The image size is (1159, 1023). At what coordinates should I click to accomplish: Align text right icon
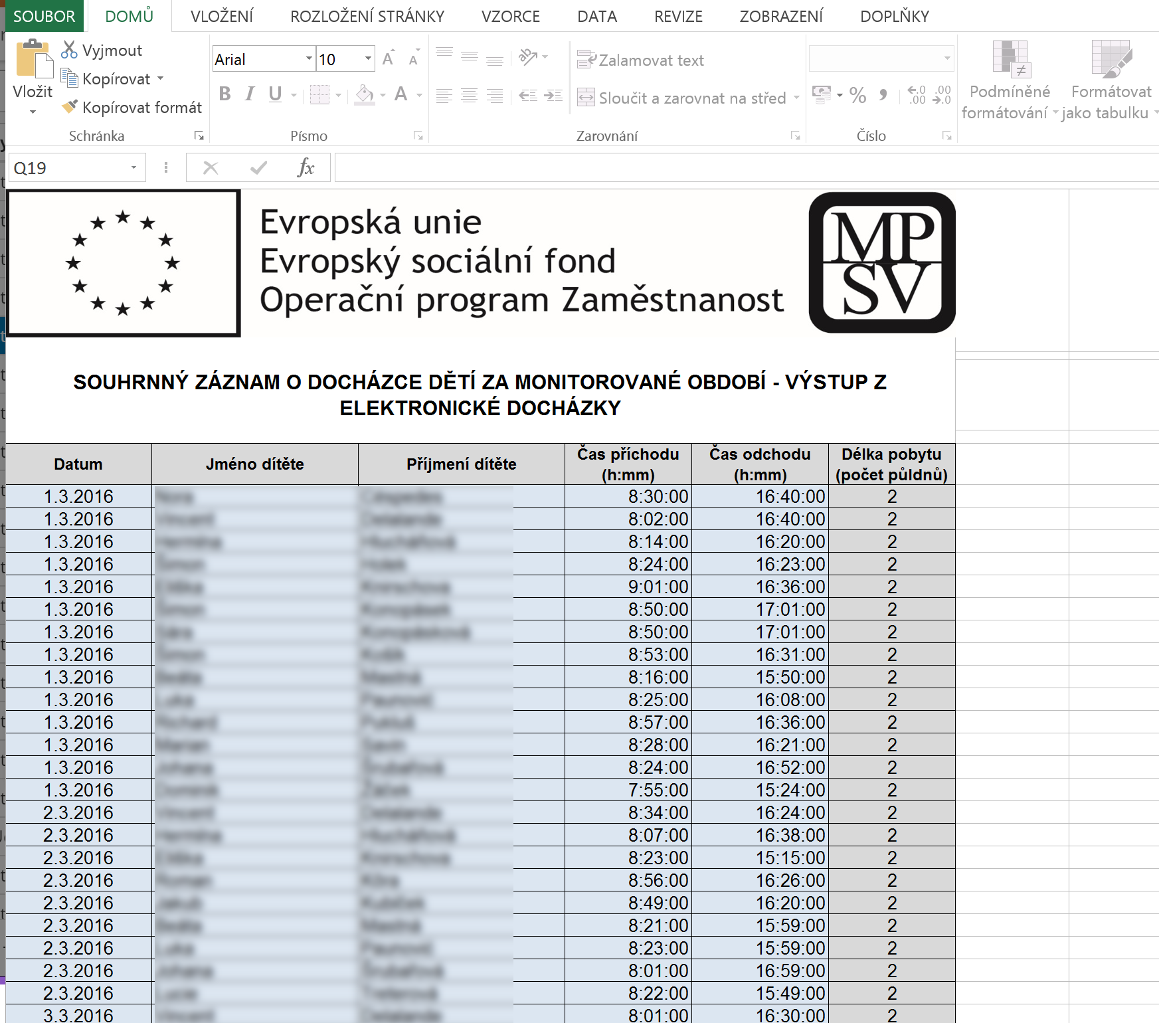click(x=495, y=96)
